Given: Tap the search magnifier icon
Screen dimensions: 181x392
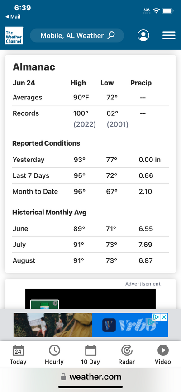Looking at the screenshot, I should pos(111,35).
